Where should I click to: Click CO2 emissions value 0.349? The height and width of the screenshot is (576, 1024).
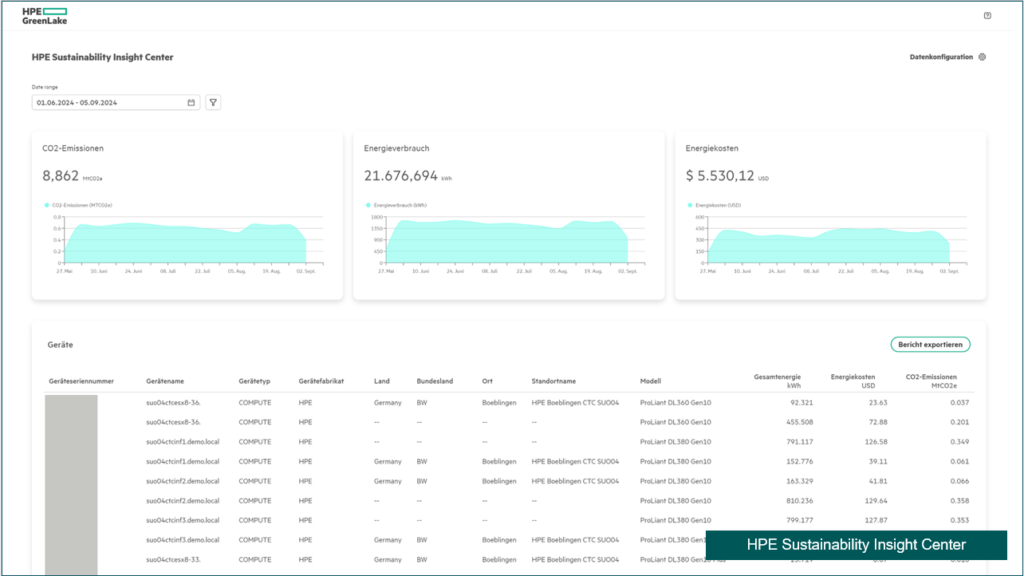click(x=960, y=442)
